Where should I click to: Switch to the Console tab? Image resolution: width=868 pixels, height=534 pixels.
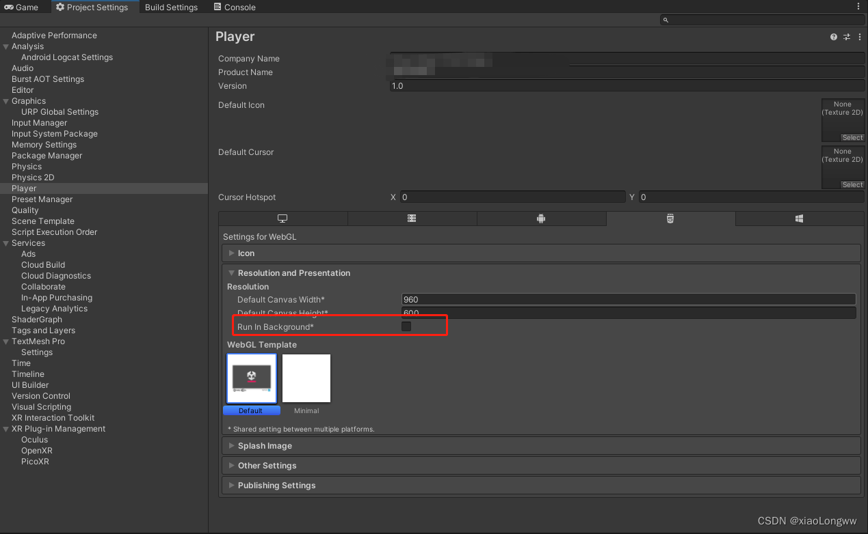click(235, 7)
